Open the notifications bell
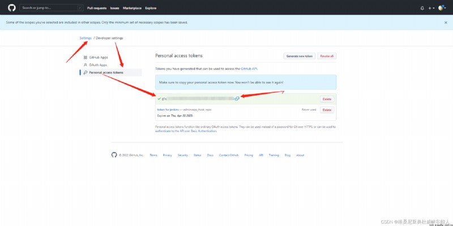 [422, 8]
